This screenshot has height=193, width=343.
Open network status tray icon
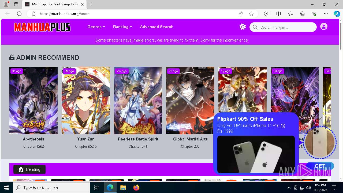pyautogui.click(x=302, y=188)
